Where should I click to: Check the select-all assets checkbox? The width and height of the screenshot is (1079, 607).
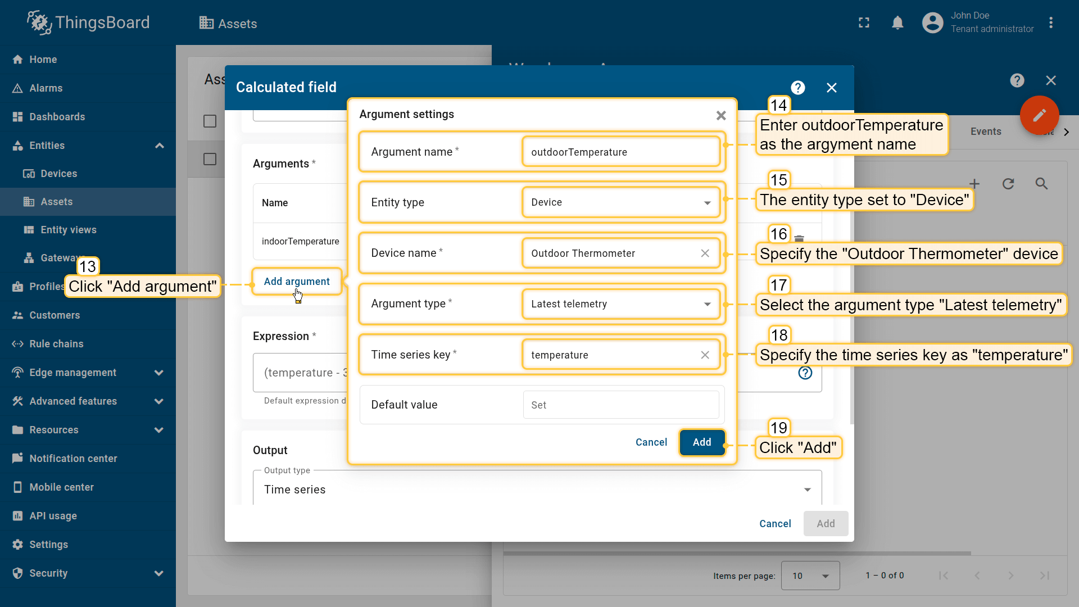click(x=210, y=121)
